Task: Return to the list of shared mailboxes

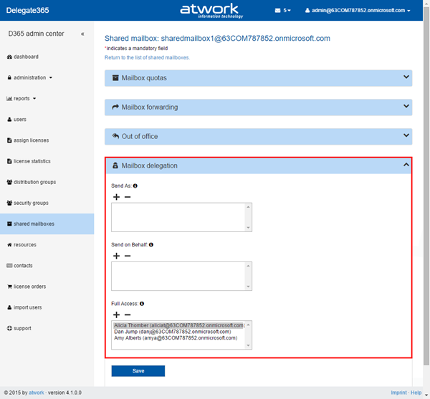Action: pyautogui.click(x=147, y=57)
